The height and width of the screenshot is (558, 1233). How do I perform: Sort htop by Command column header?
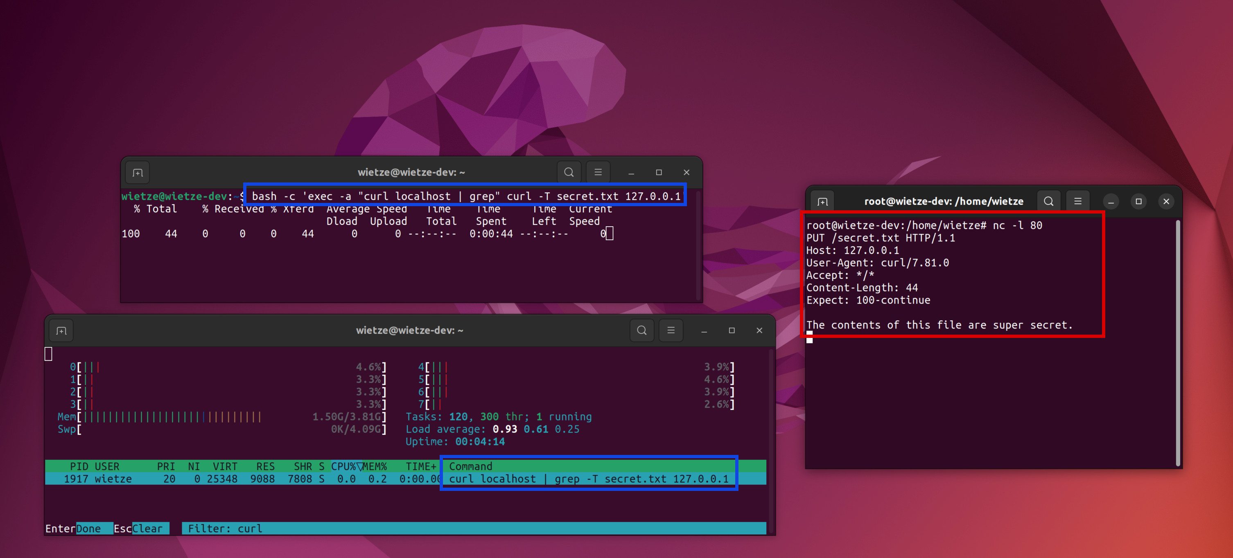point(470,466)
